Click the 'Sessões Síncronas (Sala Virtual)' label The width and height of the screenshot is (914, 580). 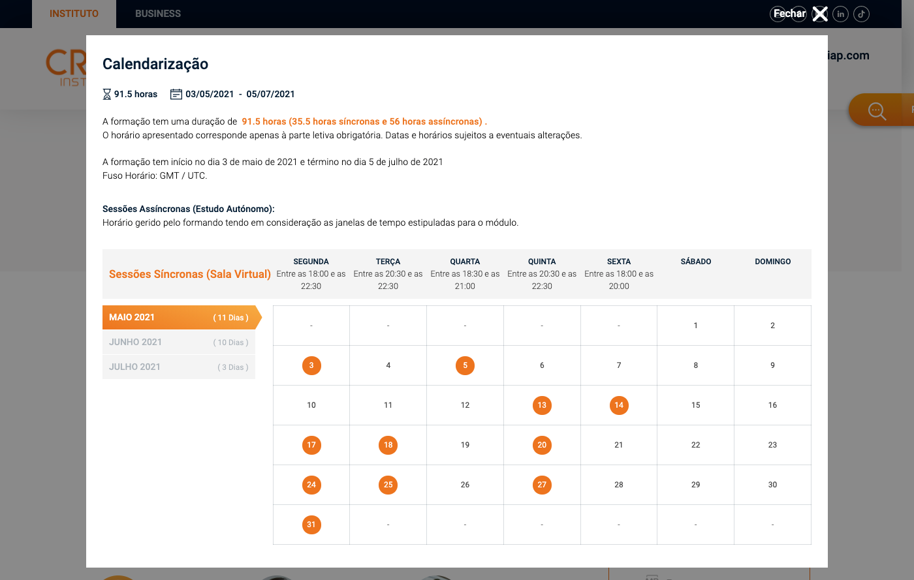(190, 274)
